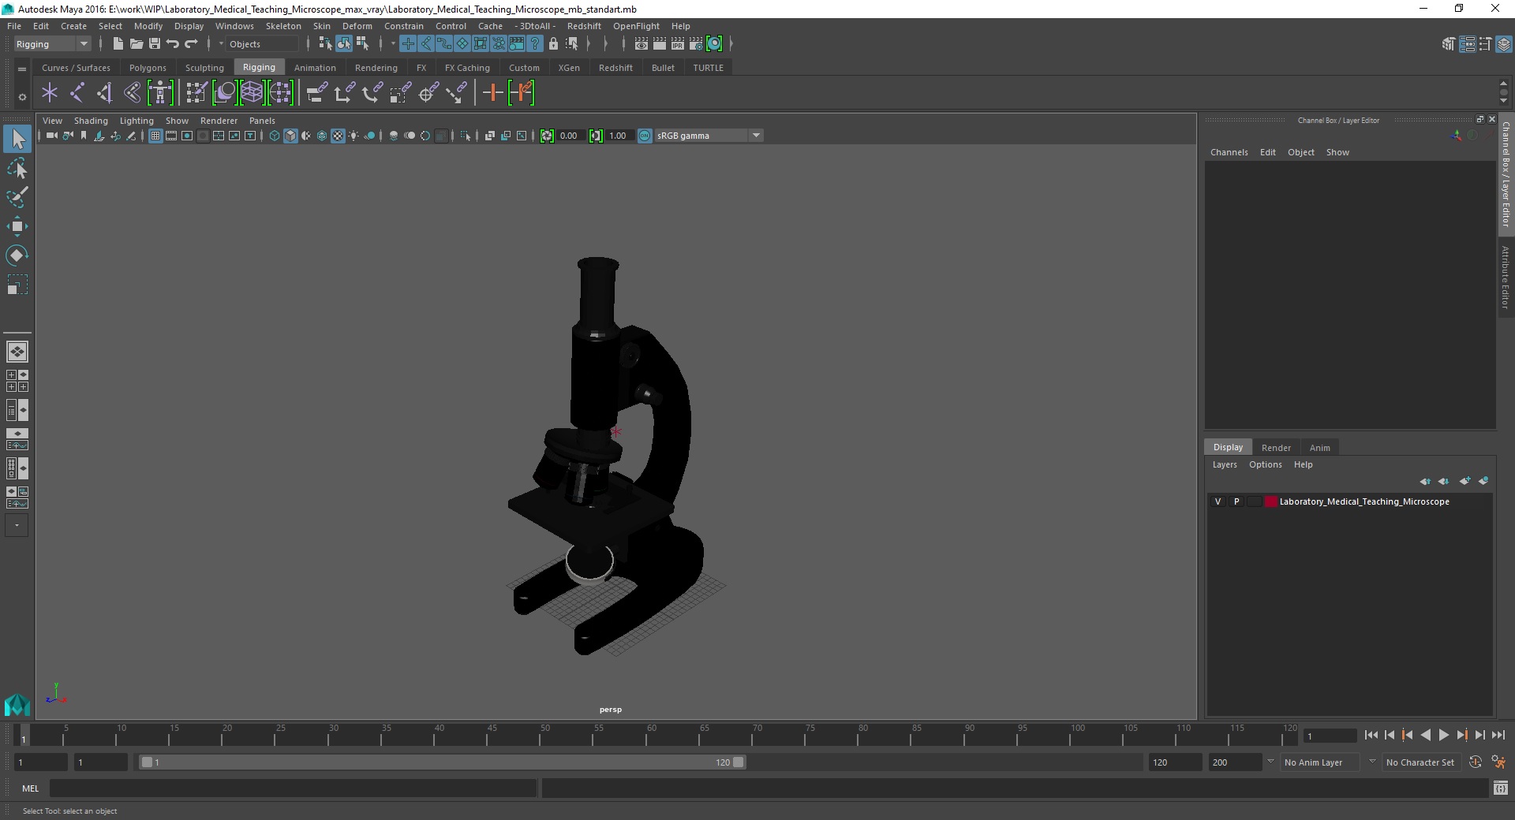
Task: Click the MEL command input line
Action: 294,788
